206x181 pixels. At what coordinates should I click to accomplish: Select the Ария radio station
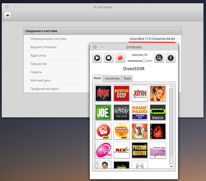coord(103,93)
